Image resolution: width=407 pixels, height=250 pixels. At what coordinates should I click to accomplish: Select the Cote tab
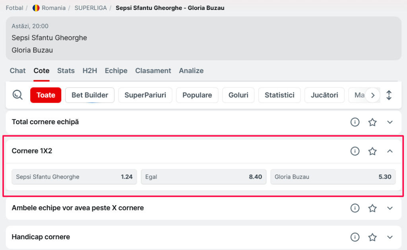41,71
